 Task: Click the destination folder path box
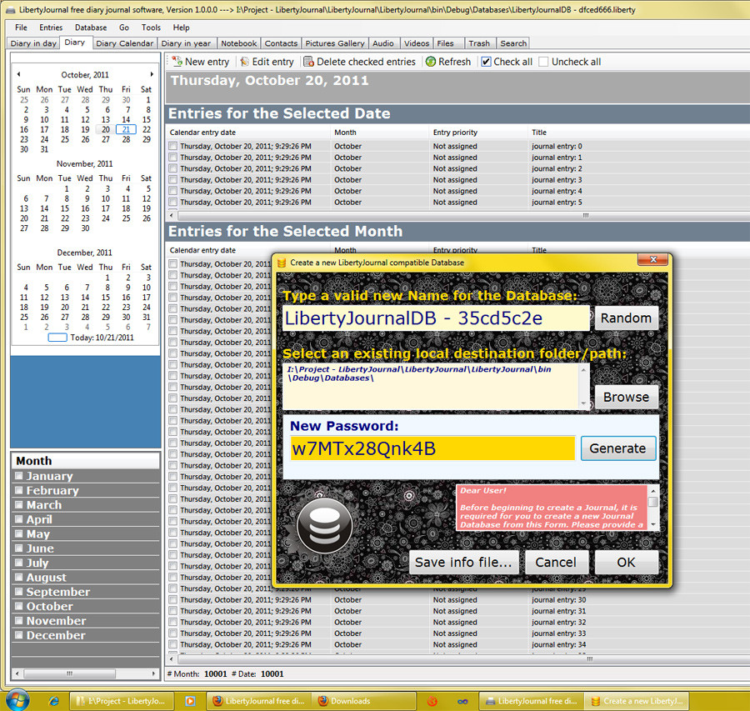tap(436, 387)
